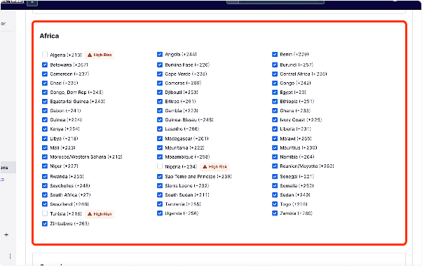Disable the Malawi (+265) checkbox
Image resolution: width=422 pixels, height=266 pixels.
275,138
